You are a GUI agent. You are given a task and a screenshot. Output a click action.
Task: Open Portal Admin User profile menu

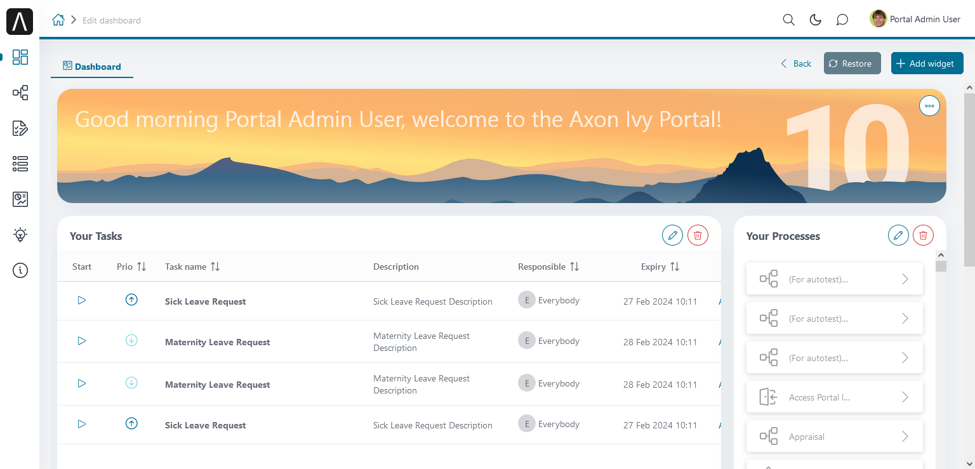pos(915,19)
